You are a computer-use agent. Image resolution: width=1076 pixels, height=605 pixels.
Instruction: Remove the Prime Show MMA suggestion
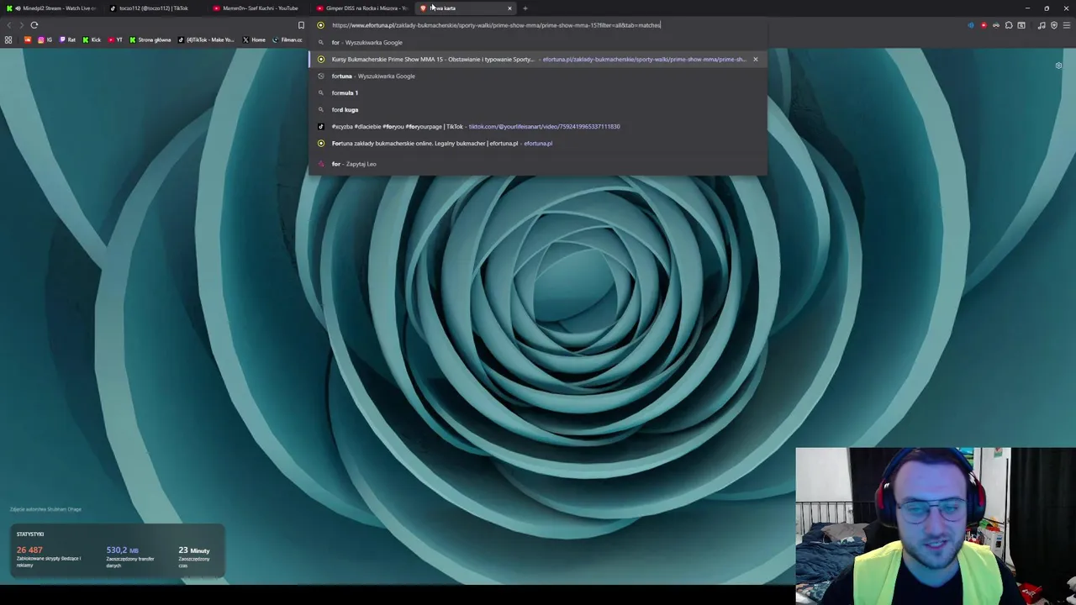pyautogui.click(x=755, y=59)
